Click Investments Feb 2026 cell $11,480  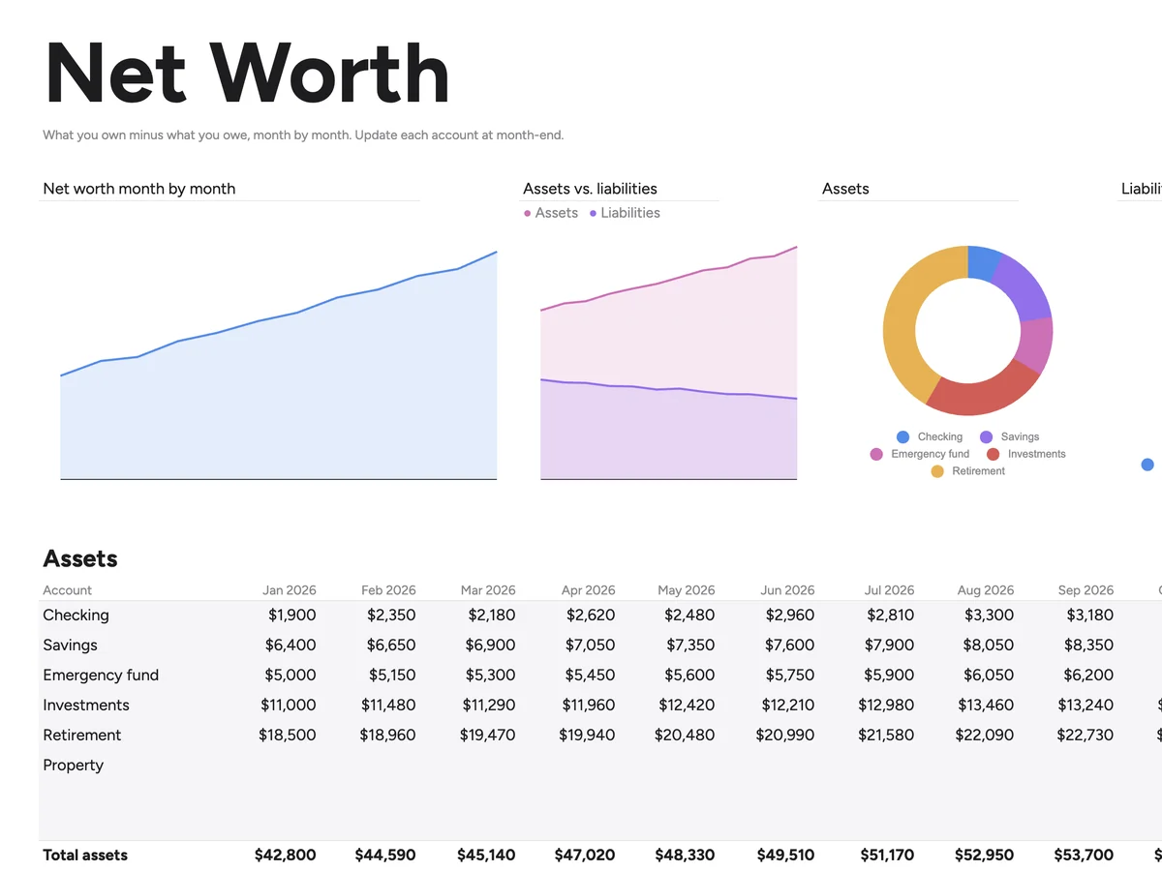(x=388, y=706)
